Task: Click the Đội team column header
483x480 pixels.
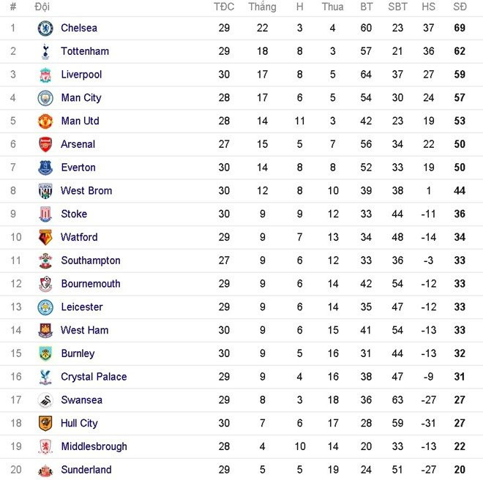Action: (x=42, y=7)
